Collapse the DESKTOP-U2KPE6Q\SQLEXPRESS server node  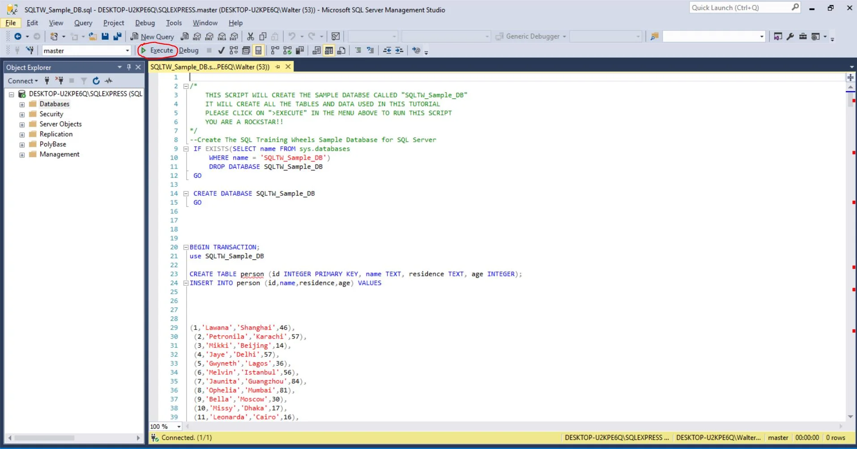pyautogui.click(x=12, y=94)
